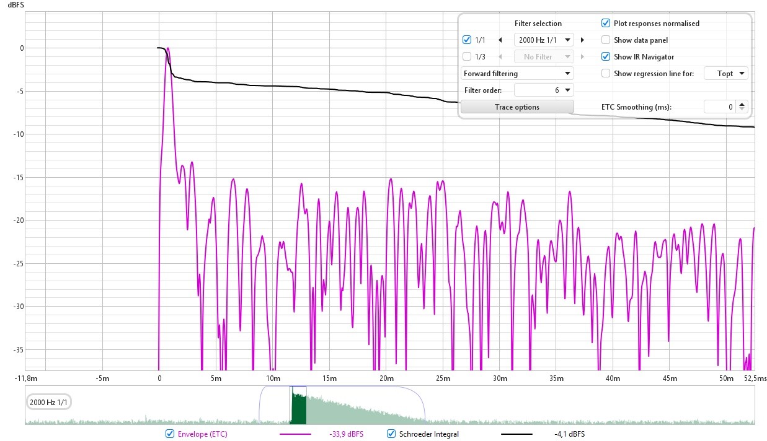Enable Show data panel option
Screen dimensions: 767x441
[x=606, y=40]
